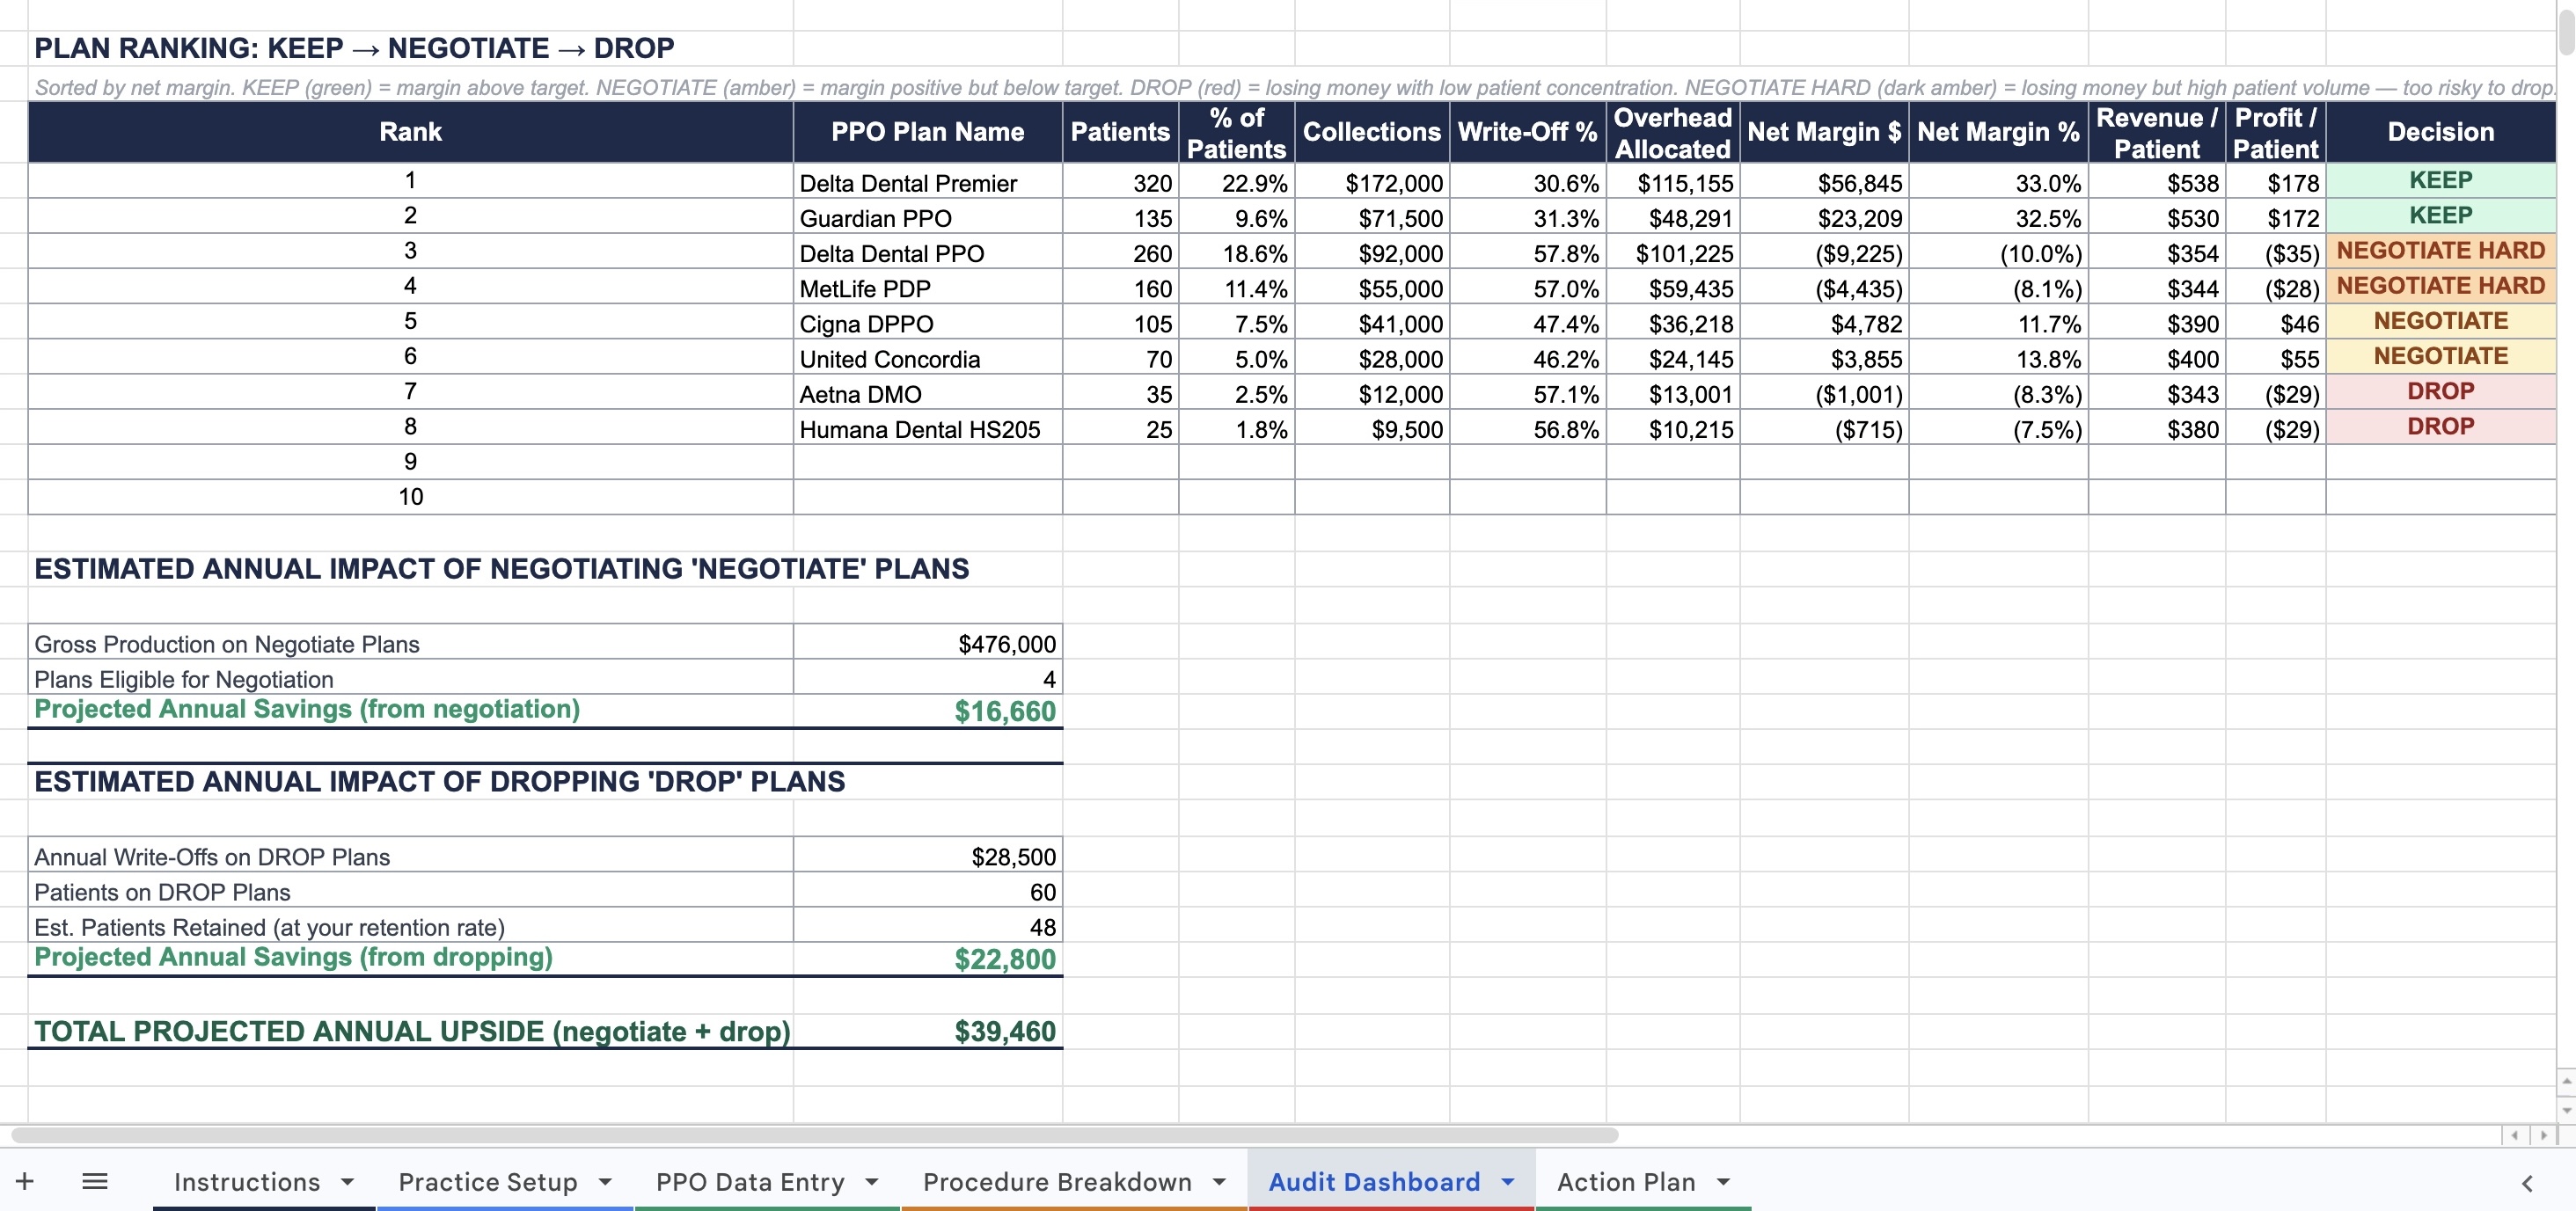Click vertical scroll up arrow
Image resolution: width=2576 pixels, height=1211 pixels.
pyautogui.click(x=2566, y=1081)
